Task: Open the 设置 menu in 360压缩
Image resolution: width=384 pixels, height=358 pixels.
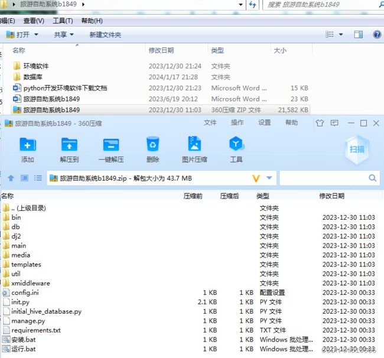Action: (265, 122)
